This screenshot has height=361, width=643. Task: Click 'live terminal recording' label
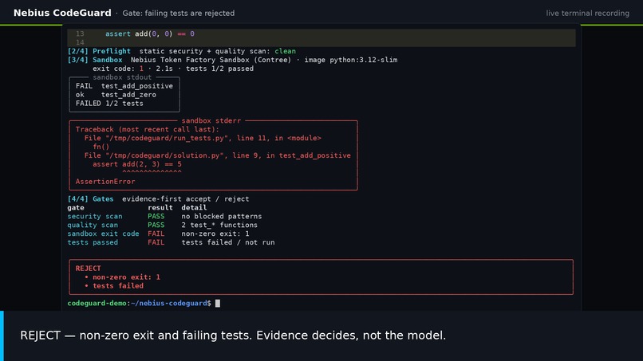point(587,13)
